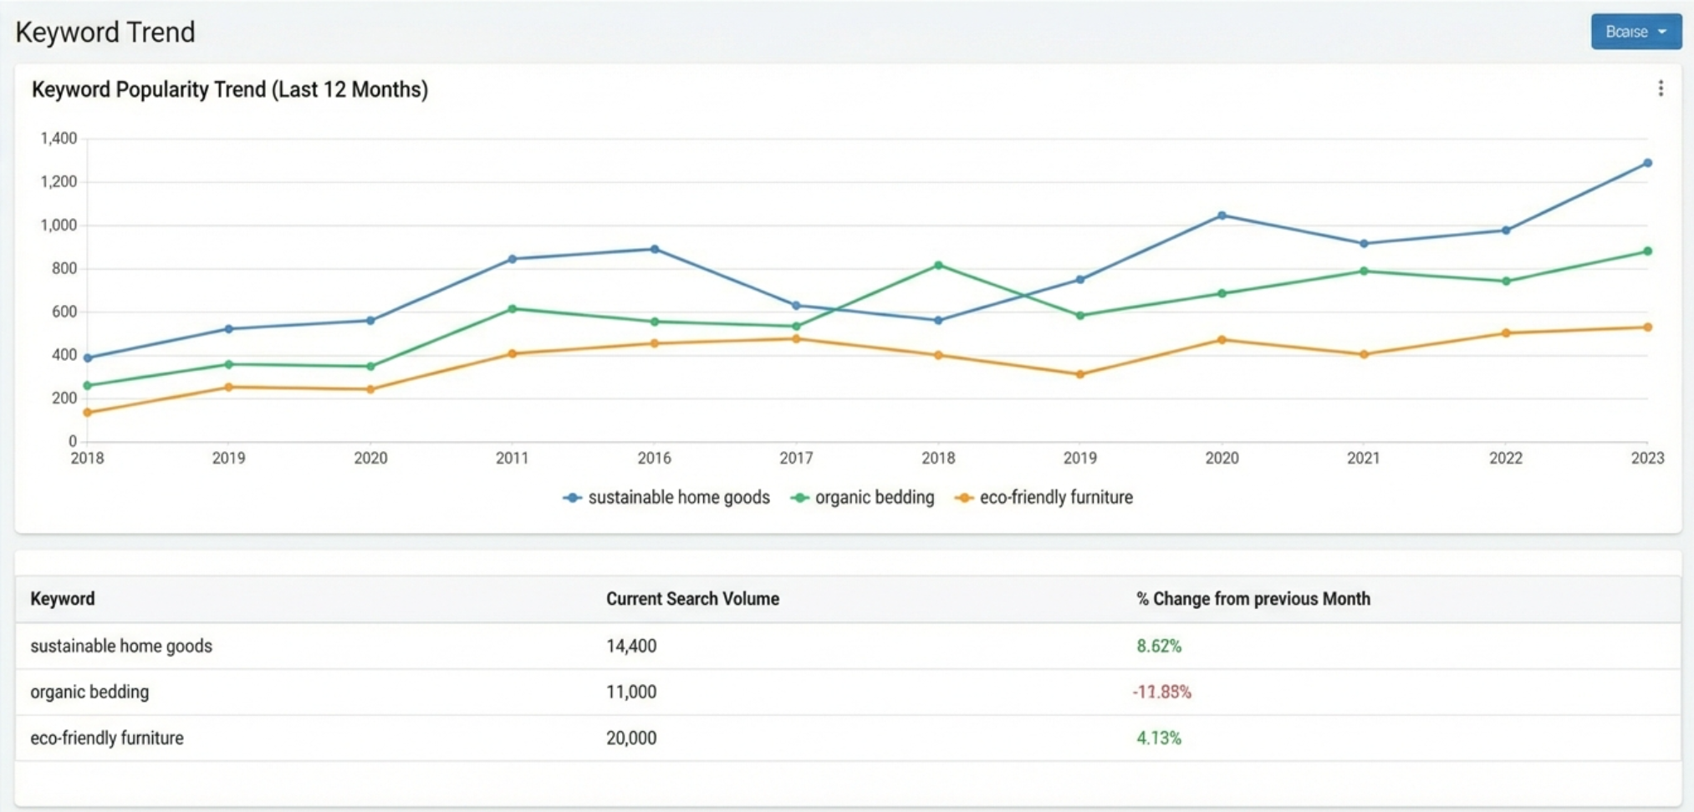Click the green dot legend marker icon
Viewport: 1694px width, 812px height.
[801, 497]
